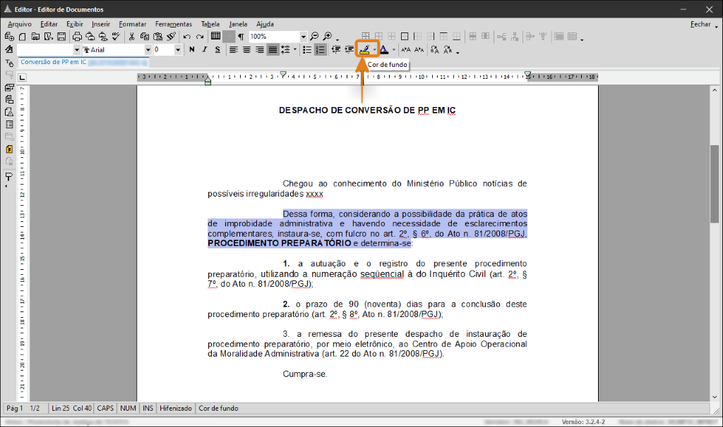The width and height of the screenshot is (723, 427).
Task: Click the ruler tab-type selector 'L'
Action: click(x=22, y=78)
